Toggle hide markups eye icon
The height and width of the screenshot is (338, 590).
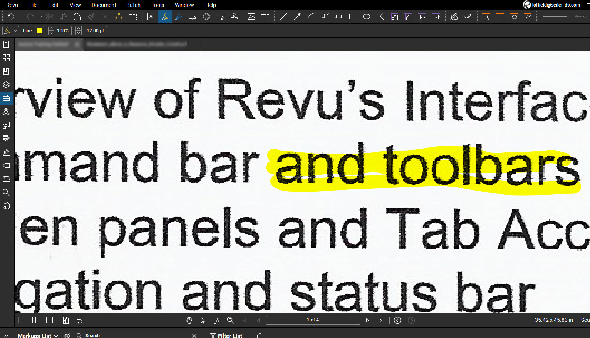click(67, 335)
